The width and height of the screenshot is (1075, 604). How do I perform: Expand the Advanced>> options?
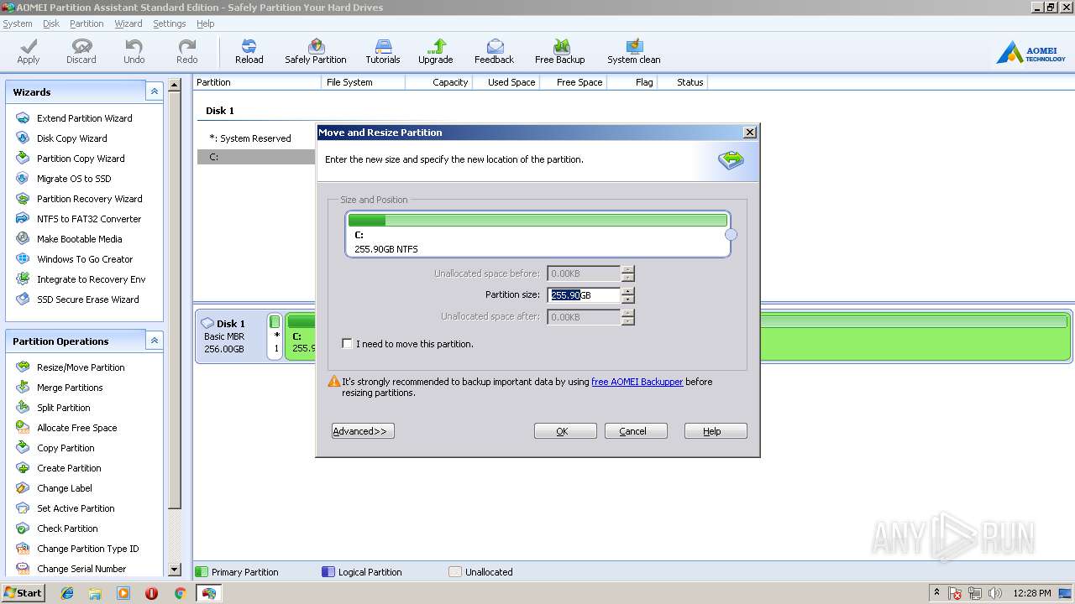pos(363,431)
